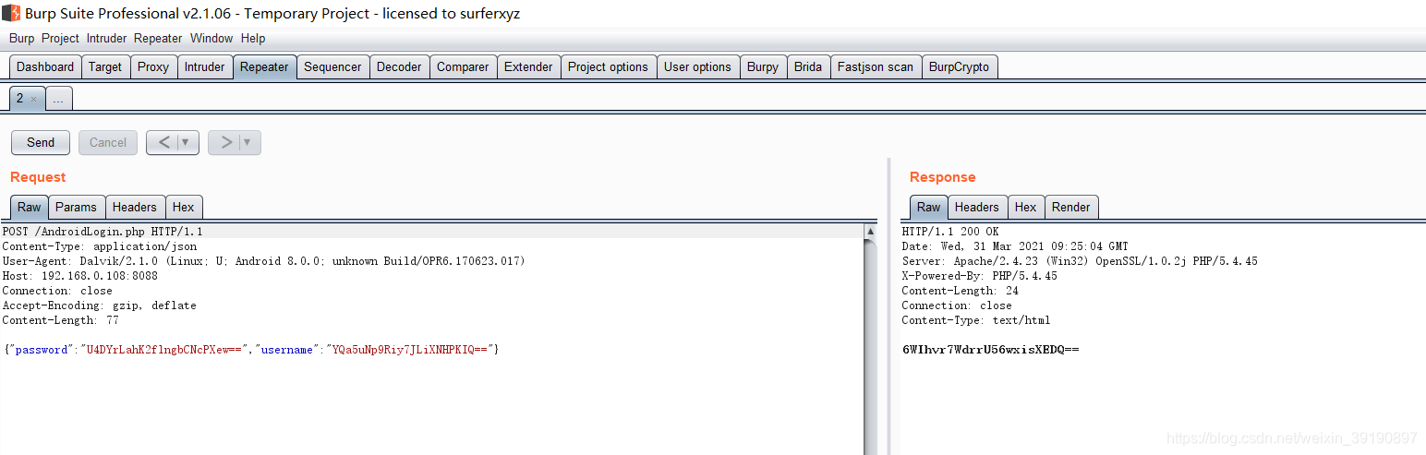The image size is (1426, 455).
Task: Click the User-Agent Dalvik header line
Action: (263, 261)
